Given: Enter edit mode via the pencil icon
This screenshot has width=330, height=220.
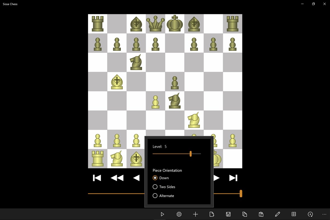Looking at the screenshot, I should click(x=277, y=214).
